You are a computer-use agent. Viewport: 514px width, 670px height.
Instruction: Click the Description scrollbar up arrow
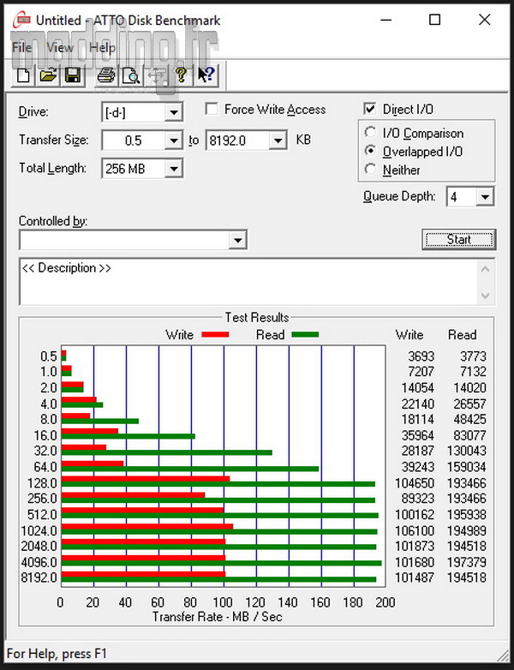tap(486, 269)
